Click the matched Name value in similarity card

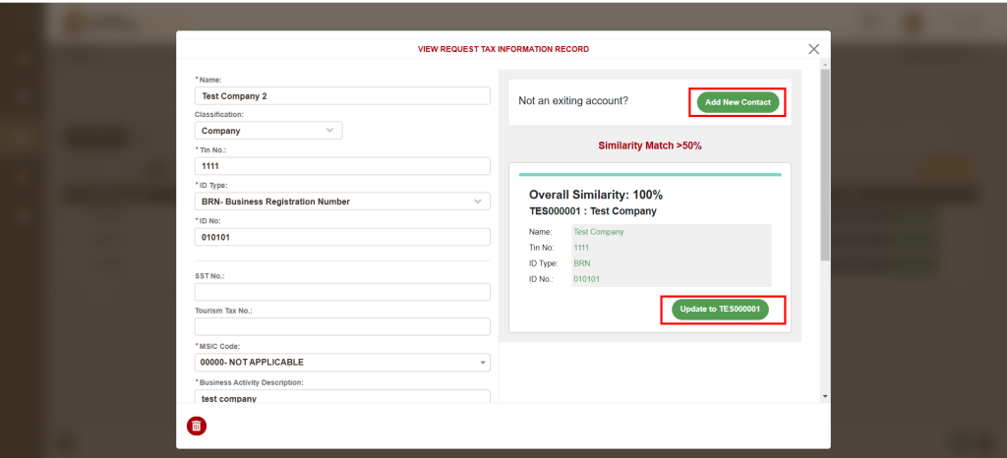pos(599,232)
